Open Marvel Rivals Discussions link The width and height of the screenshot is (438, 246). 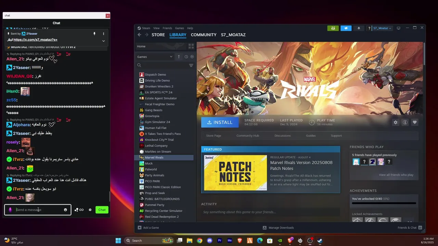click(283, 136)
